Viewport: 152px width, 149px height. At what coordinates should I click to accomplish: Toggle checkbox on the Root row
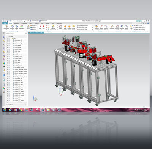pyautogui.click(x=9, y=38)
